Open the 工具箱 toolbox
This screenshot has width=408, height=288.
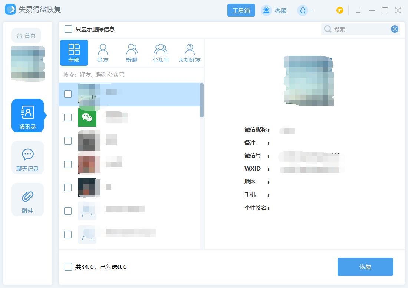(241, 10)
